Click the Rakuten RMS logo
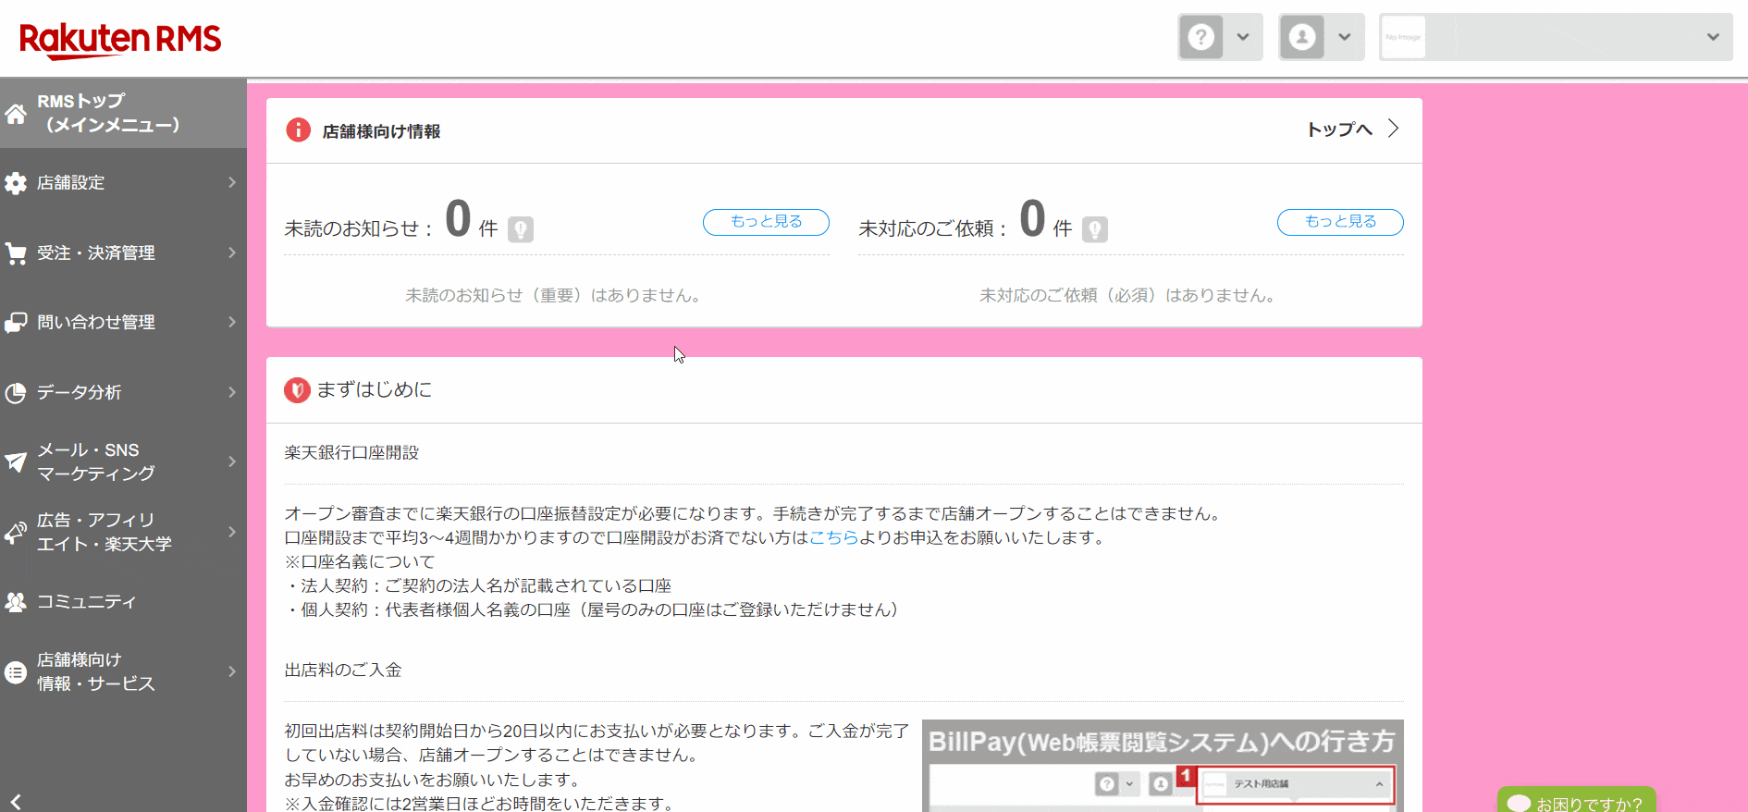The width and height of the screenshot is (1748, 812). click(x=120, y=40)
